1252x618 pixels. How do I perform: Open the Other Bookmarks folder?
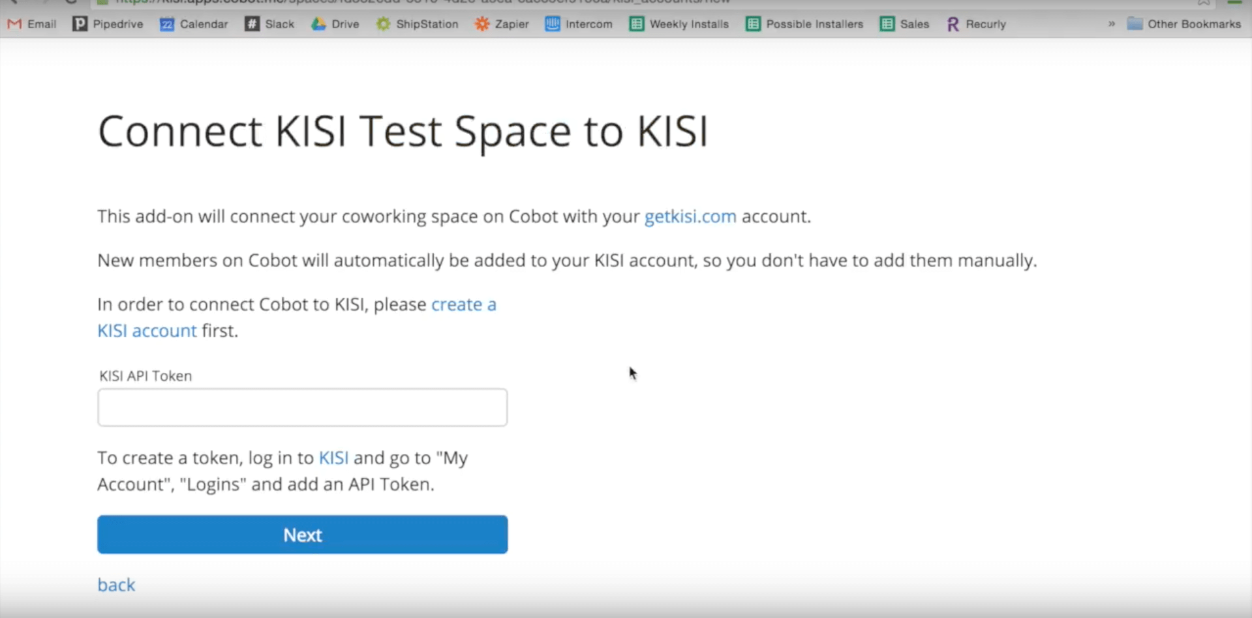pyautogui.click(x=1184, y=24)
